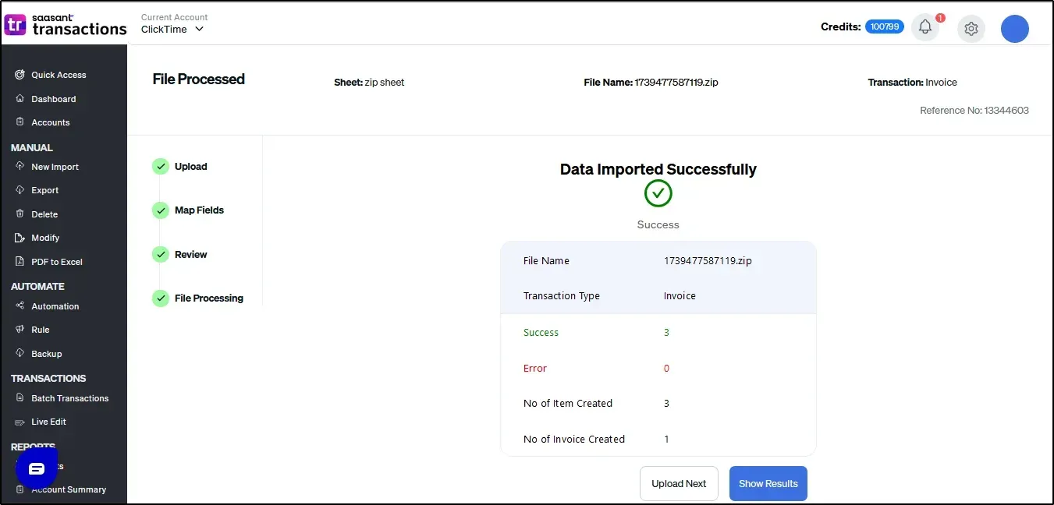Click the Rule sidebar icon
Screen dimensions: 1054x505
(x=20, y=330)
